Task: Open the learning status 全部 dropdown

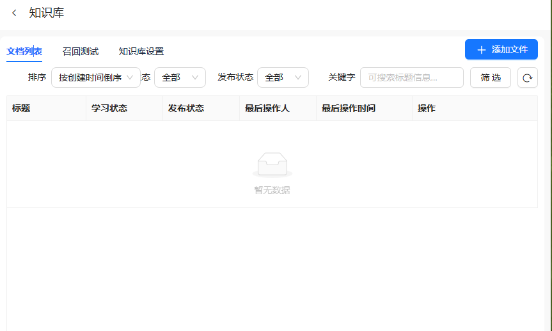Action: [x=180, y=77]
